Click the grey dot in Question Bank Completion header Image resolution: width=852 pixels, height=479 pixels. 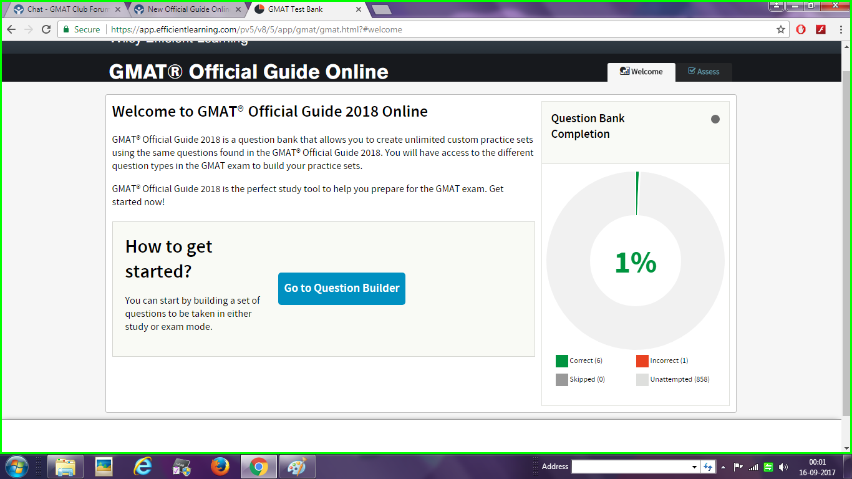[x=715, y=119]
